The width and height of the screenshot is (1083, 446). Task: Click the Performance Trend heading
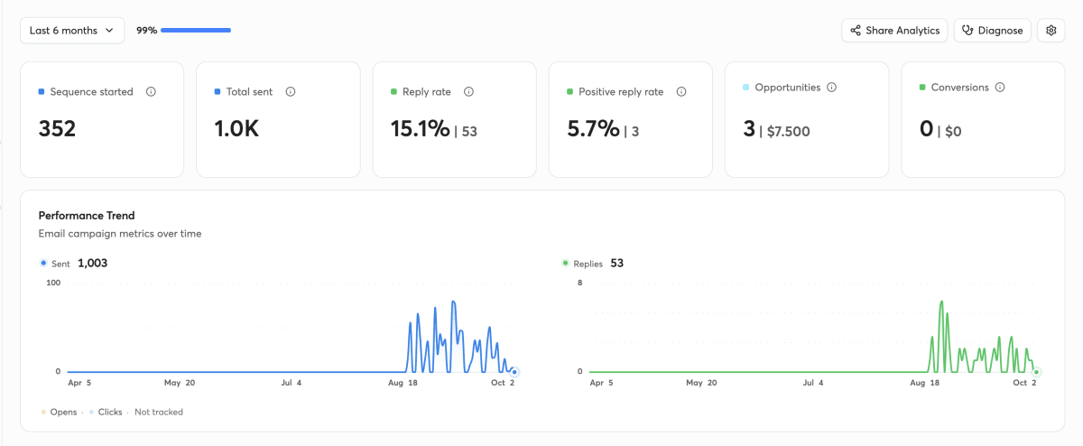pos(87,216)
